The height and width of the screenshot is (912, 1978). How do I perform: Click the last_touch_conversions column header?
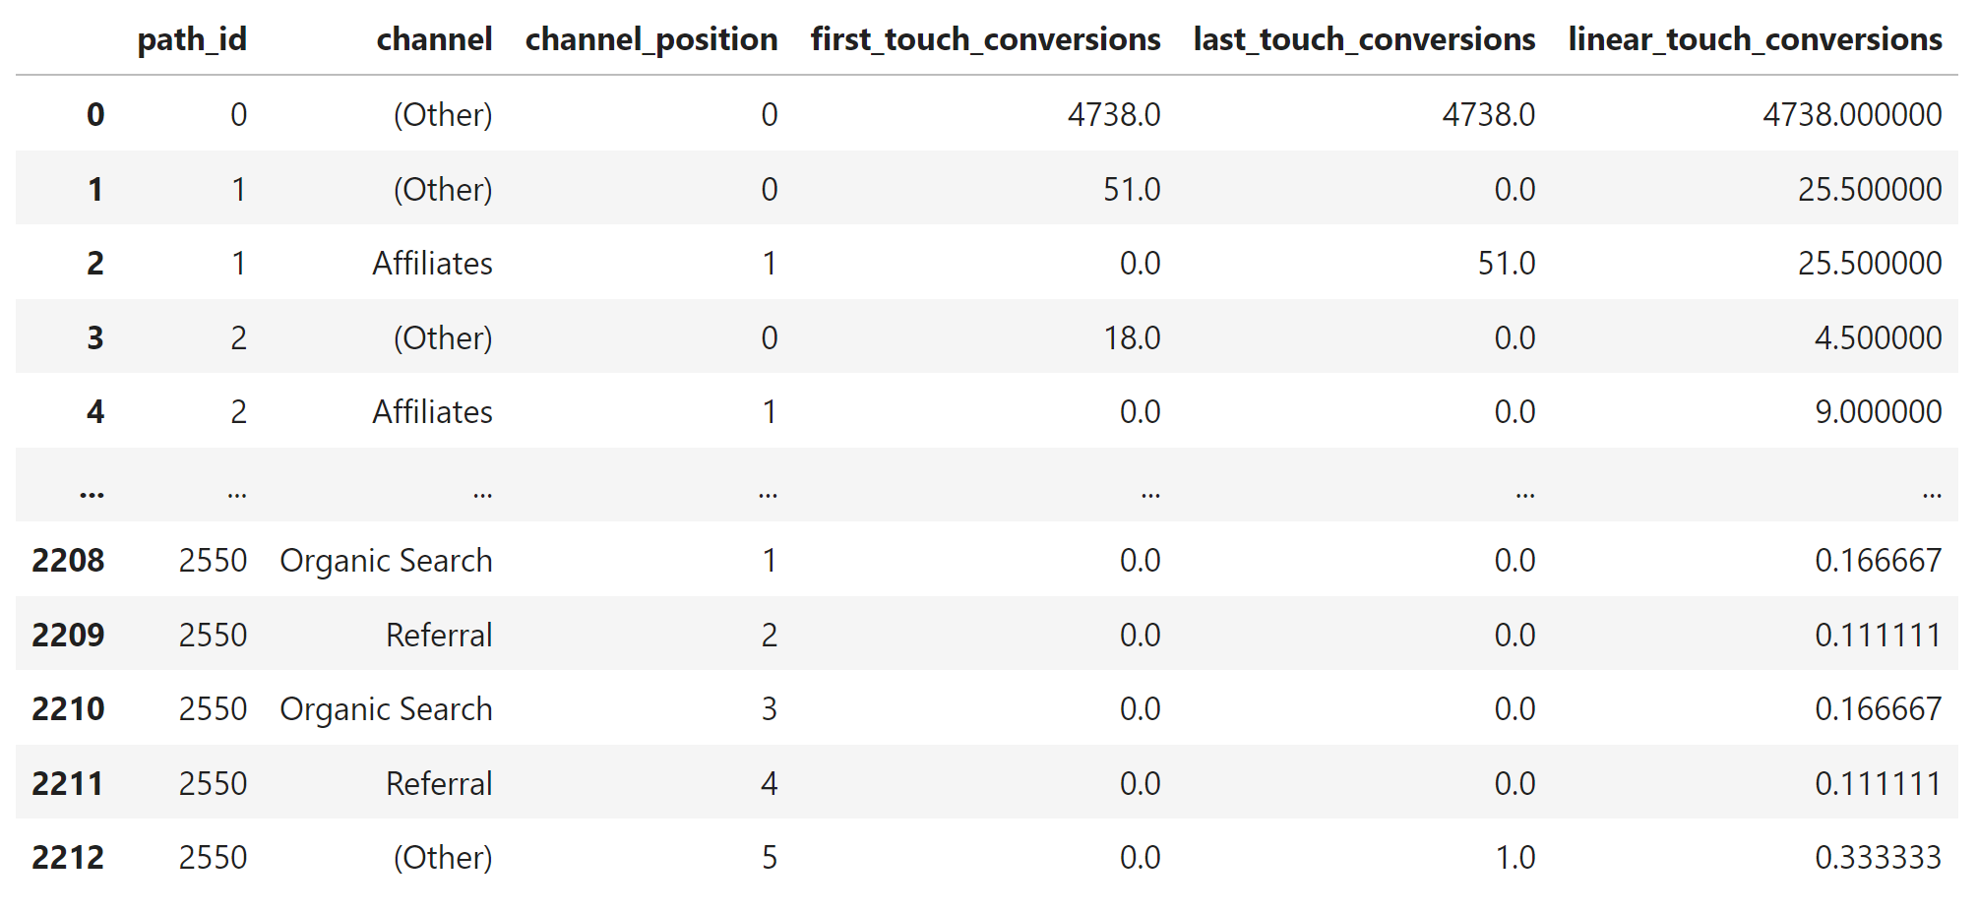(1364, 39)
